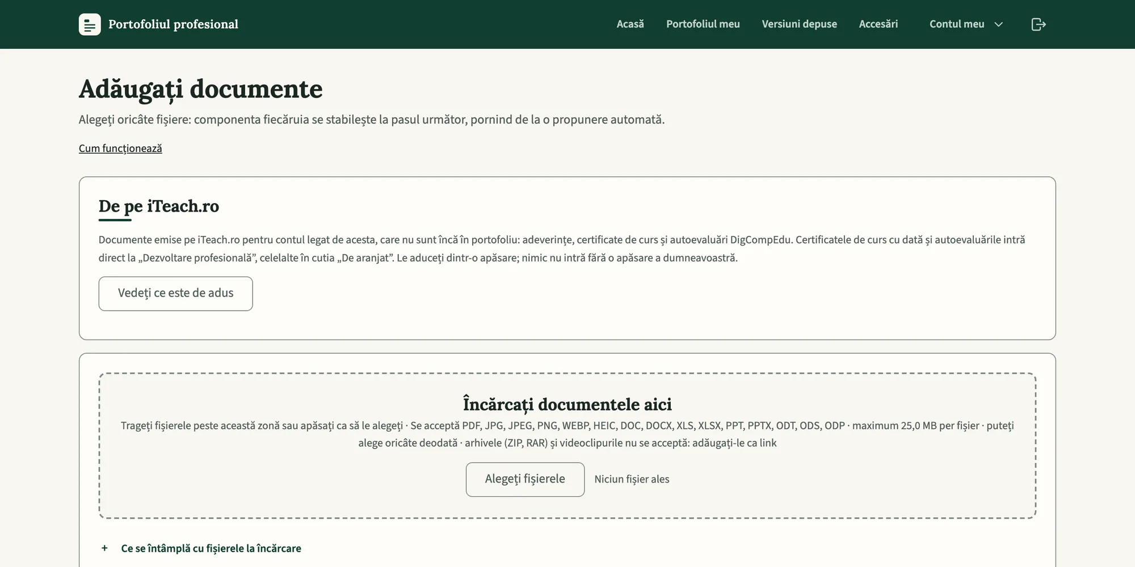
Task: Open Versiuni depuse in the navigation
Action: [799, 24]
